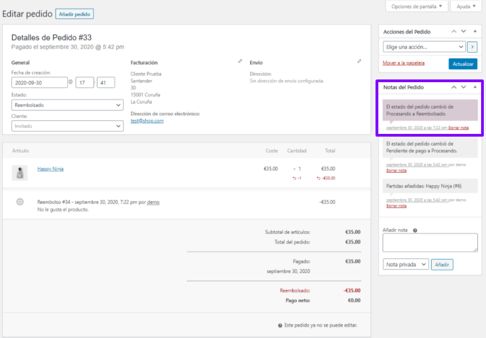Move Notas del Pedido panel down

(x=464, y=87)
